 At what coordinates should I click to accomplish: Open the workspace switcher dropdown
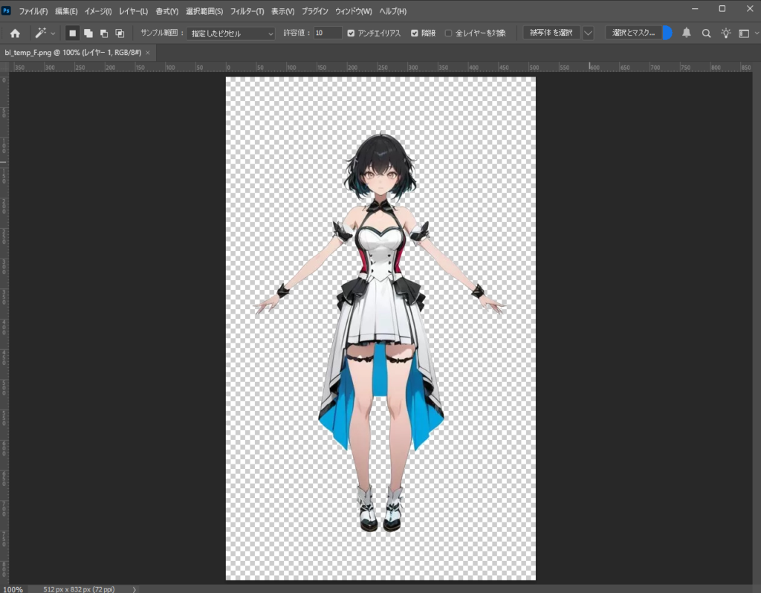point(745,33)
